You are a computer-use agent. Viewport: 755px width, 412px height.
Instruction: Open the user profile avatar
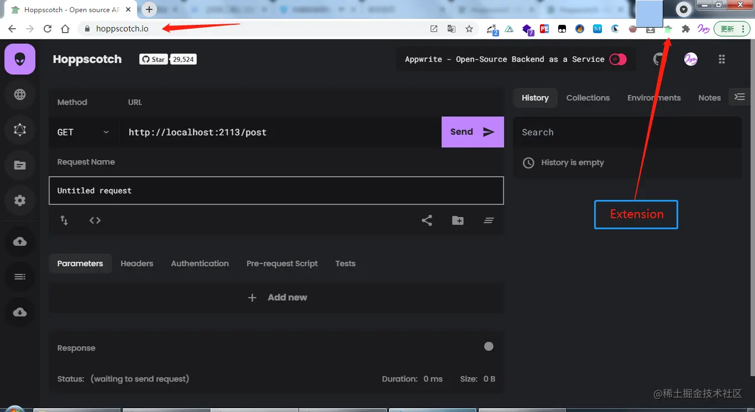(691, 59)
